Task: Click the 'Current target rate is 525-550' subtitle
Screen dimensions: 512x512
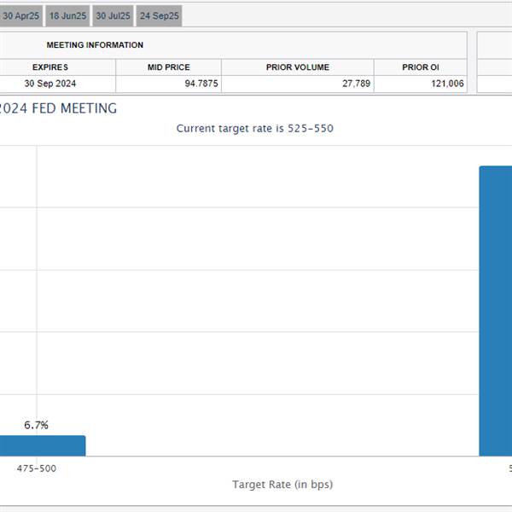Action: (254, 128)
